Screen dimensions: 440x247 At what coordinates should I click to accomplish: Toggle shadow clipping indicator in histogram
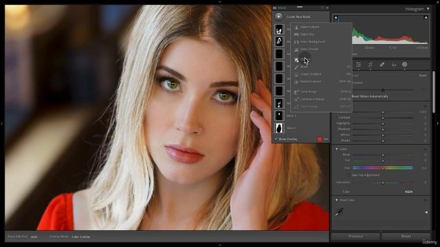pos(336,17)
